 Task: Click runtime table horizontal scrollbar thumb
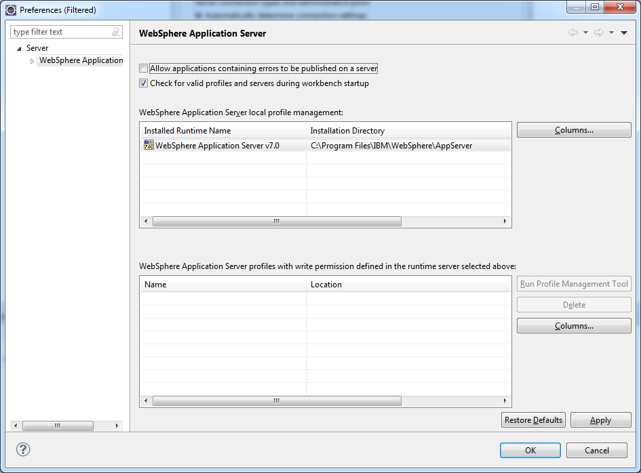pyautogui.click(x=277, y=221)
